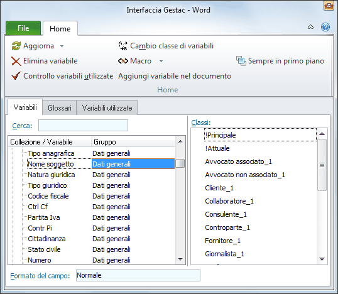
Task: Select the Controparte_1 class
Action: [227, 227]
